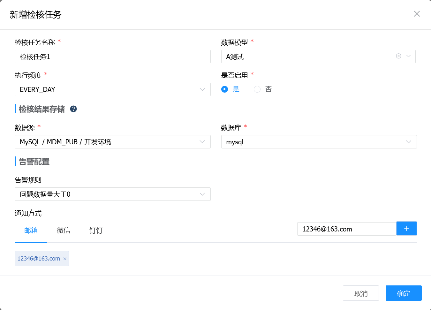Switch to the 邮箱 tab
The height and width of the screenshot is (310, 431).
pos(31,231)
